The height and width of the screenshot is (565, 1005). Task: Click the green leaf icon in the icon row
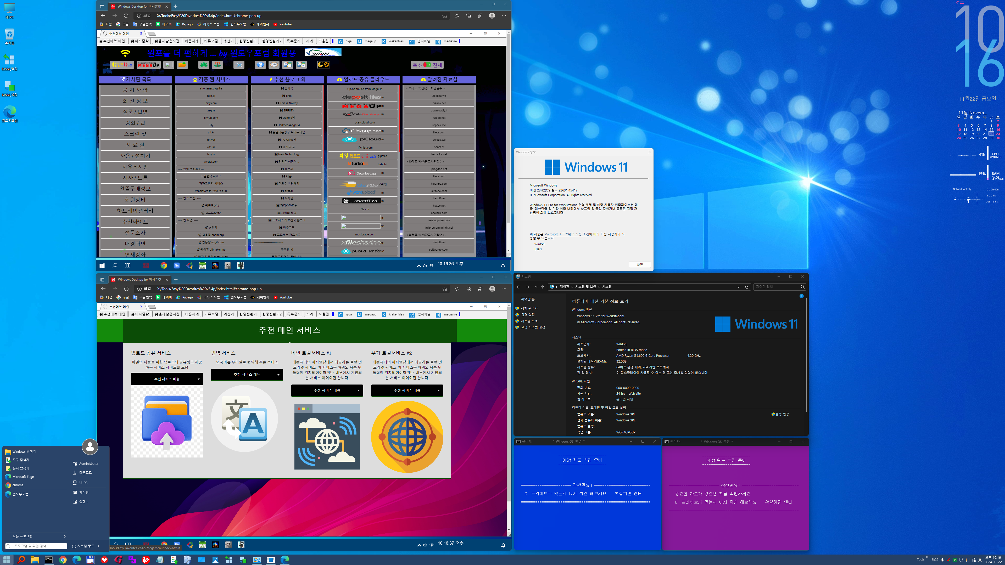tap(204, 65)
